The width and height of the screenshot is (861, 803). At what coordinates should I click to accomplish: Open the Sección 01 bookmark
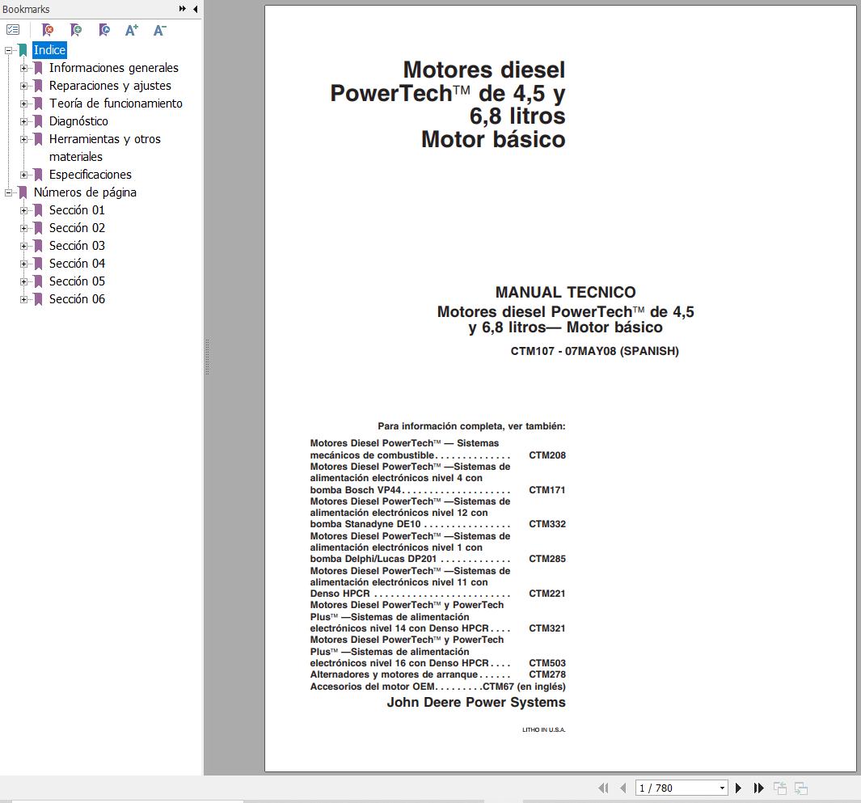click(x=77, y=209)
